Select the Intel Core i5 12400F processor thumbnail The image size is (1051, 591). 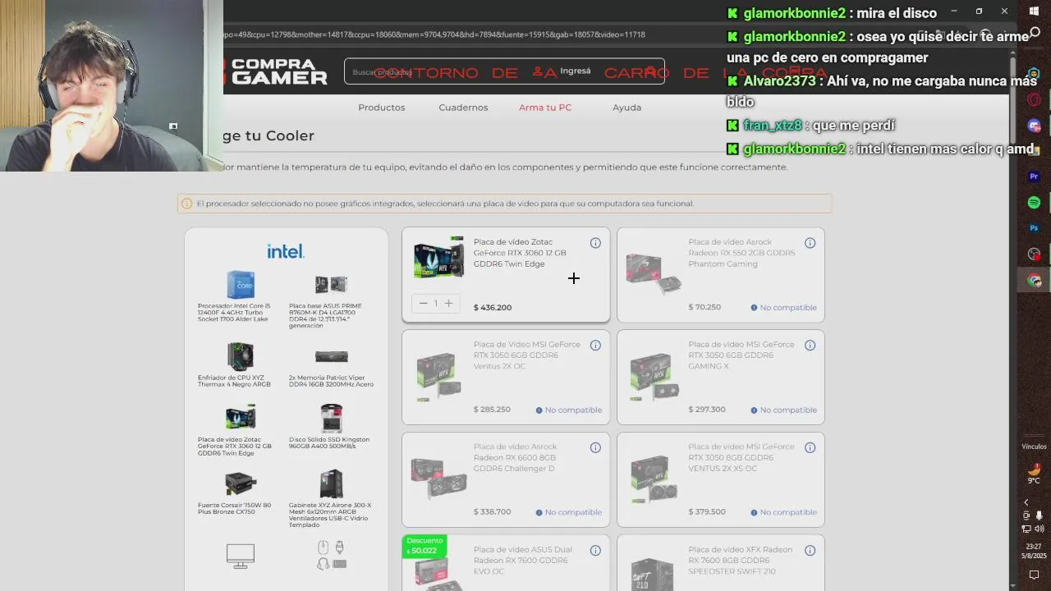coord(241,285)
